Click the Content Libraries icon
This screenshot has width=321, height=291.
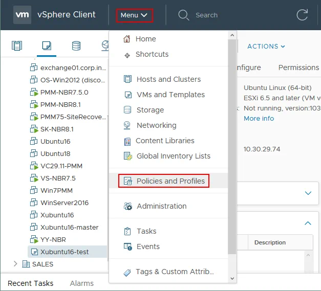point(127,141)
